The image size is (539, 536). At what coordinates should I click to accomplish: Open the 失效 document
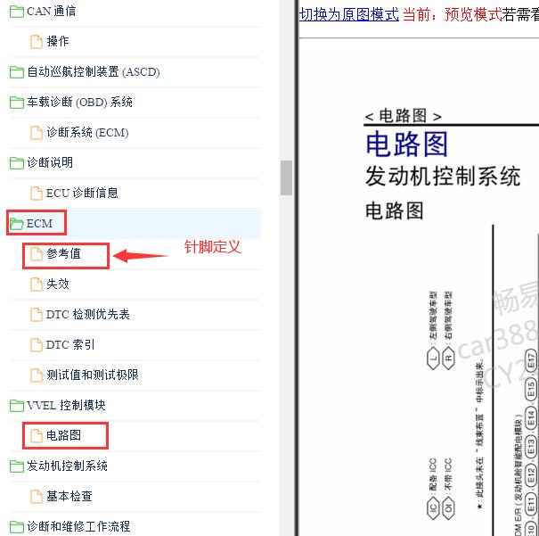pyautogui.click(x=58, y=284)
